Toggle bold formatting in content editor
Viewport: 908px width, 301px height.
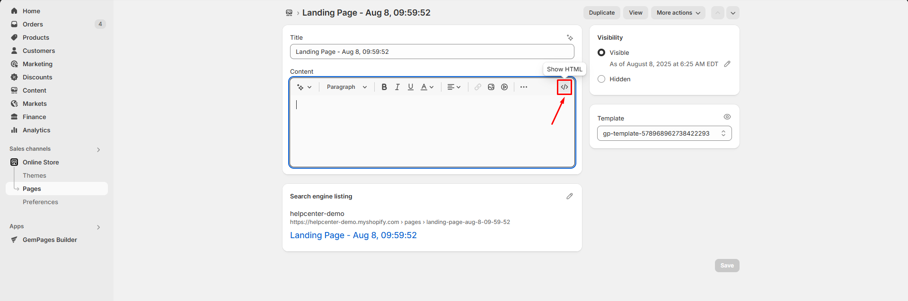coord(384,87)
